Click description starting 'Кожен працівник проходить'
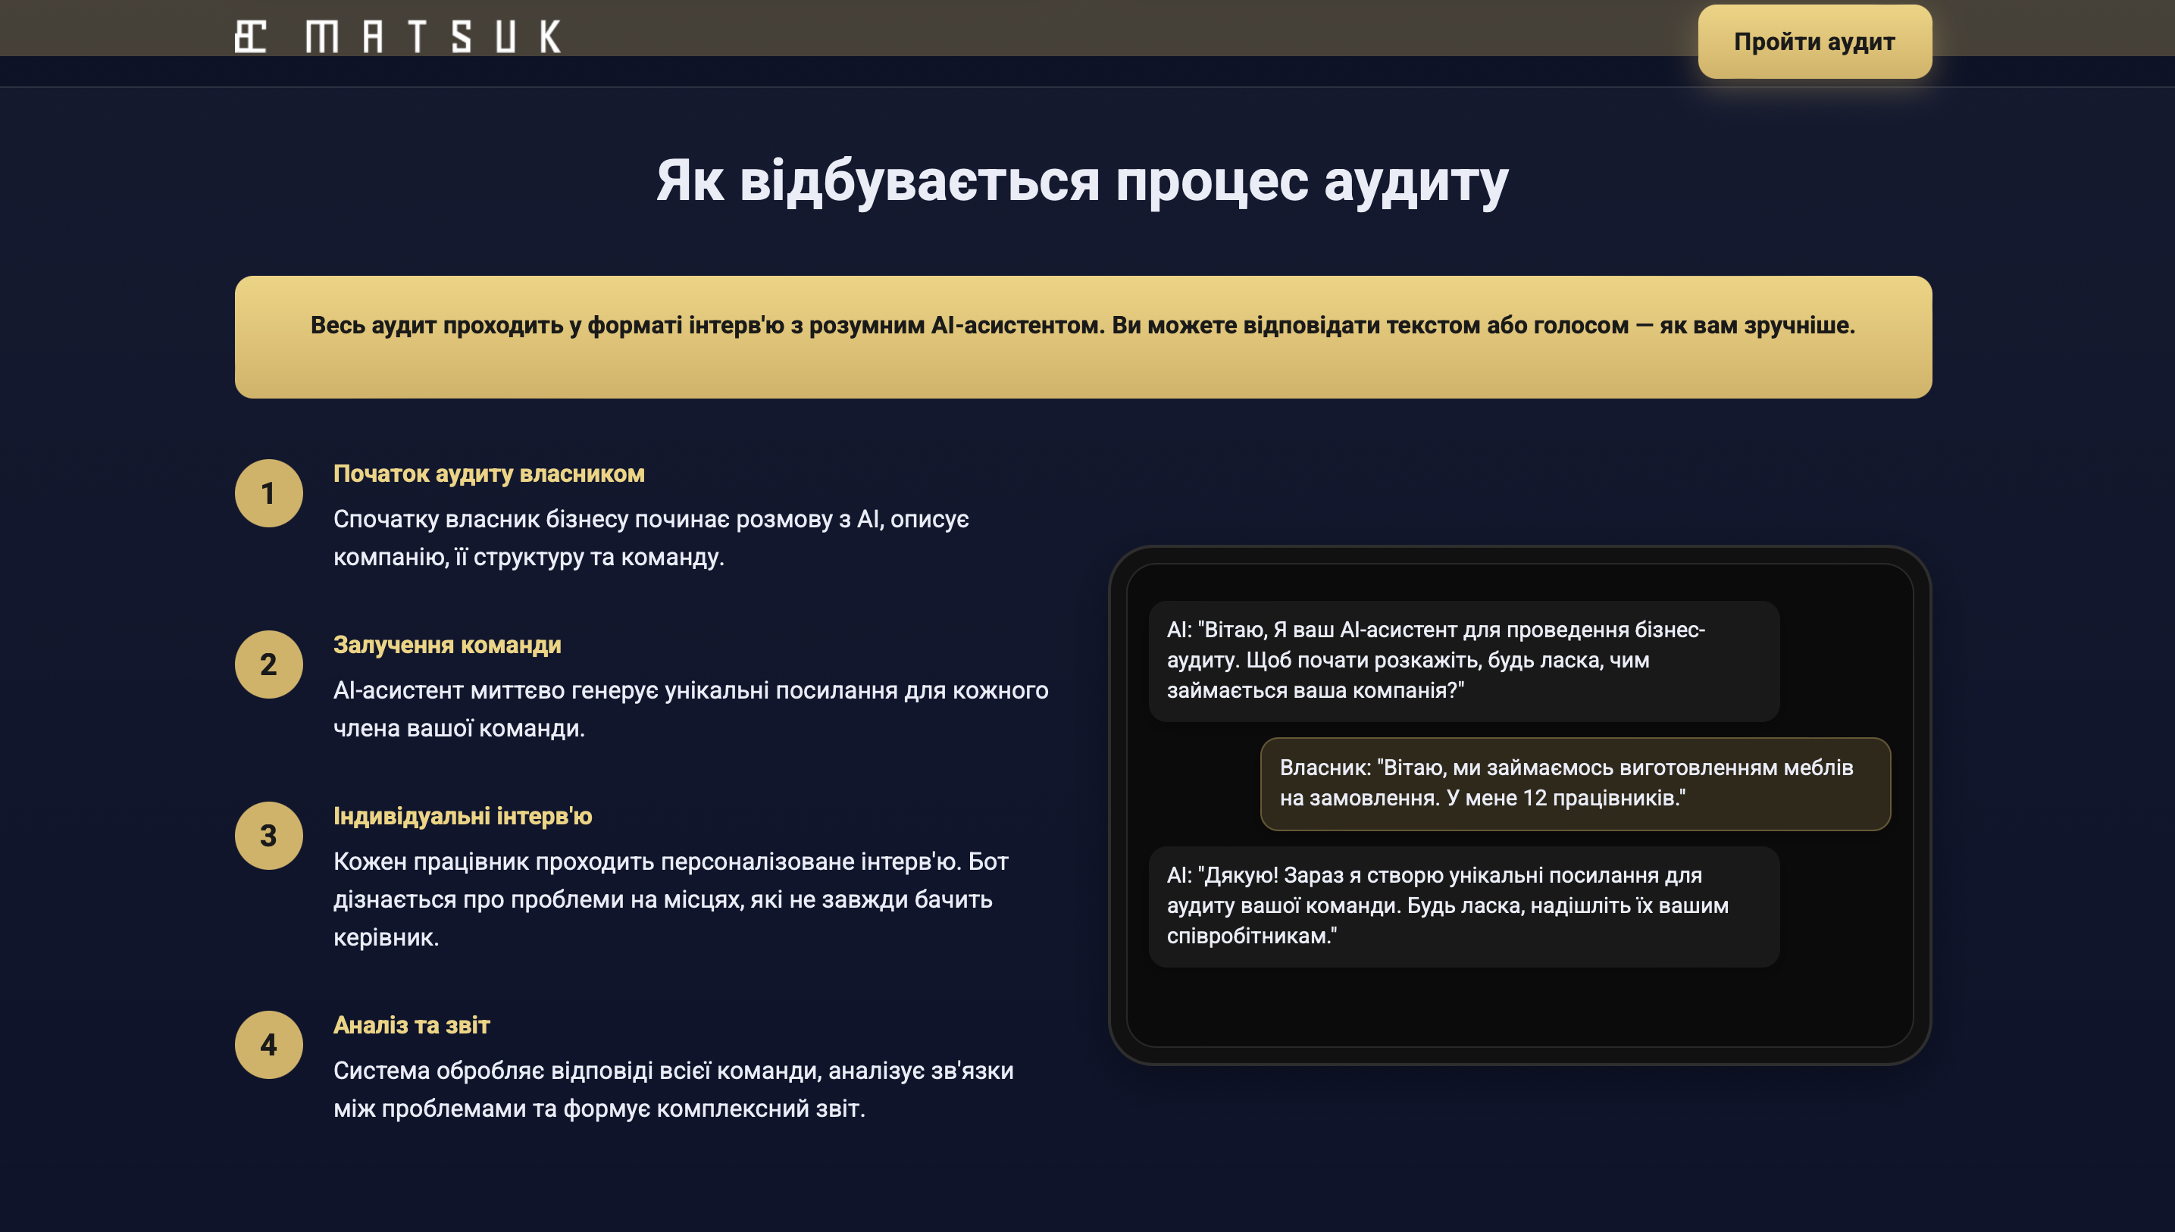Image resolution: width=2175 pixels, height=1232 pixels. click(670, 899)
